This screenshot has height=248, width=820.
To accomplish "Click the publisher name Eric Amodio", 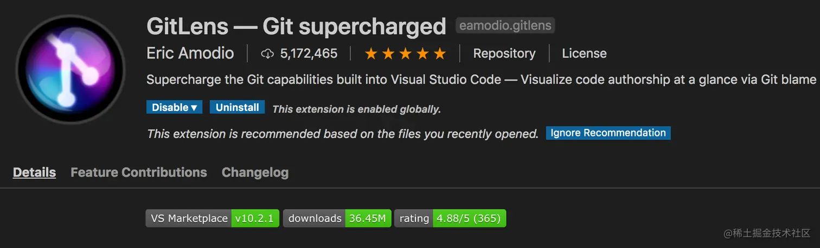I will coord(190,54).
